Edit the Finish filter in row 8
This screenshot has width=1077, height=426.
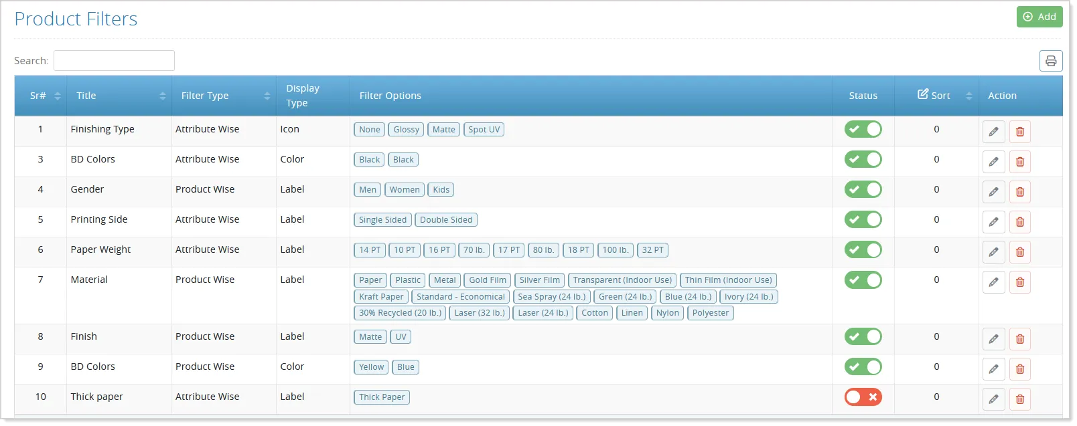[993, 339]
